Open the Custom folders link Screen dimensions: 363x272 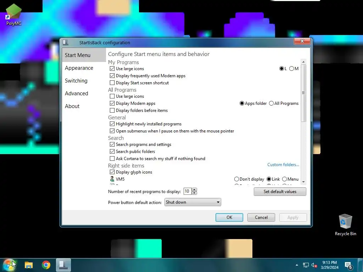pyautogui.click(x=283, y=165)
